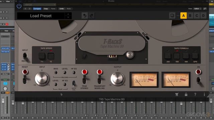Click the link chain icon
The height and width of the screenshot is (120, 214).
pos(205,9)
